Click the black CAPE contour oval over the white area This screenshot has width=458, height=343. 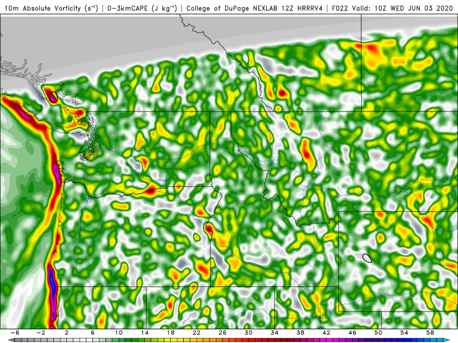[x=367, y=258]
